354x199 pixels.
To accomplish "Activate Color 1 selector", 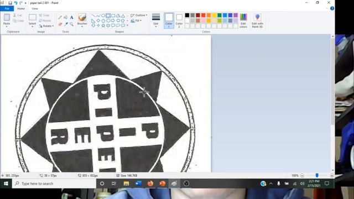I will pos(169,20).
